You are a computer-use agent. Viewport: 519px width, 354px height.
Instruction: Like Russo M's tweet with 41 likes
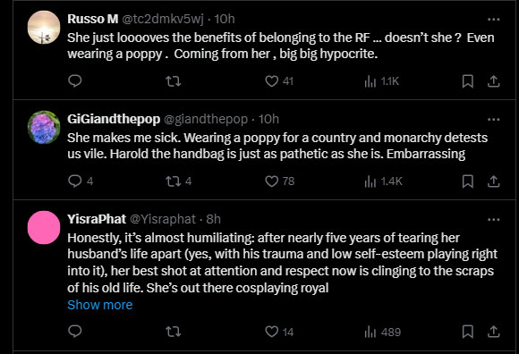coord(279,81)
